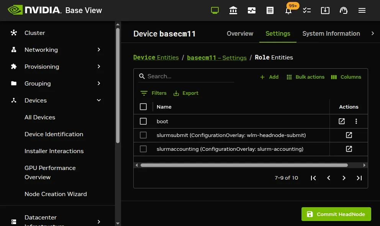Viewport: 380px width, 226px height.
Task: Click the Cluster sidebar icon
Action: point(14,33)
